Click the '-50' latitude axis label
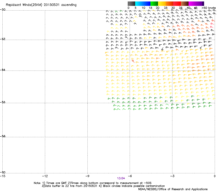 (x=3, y=10)
